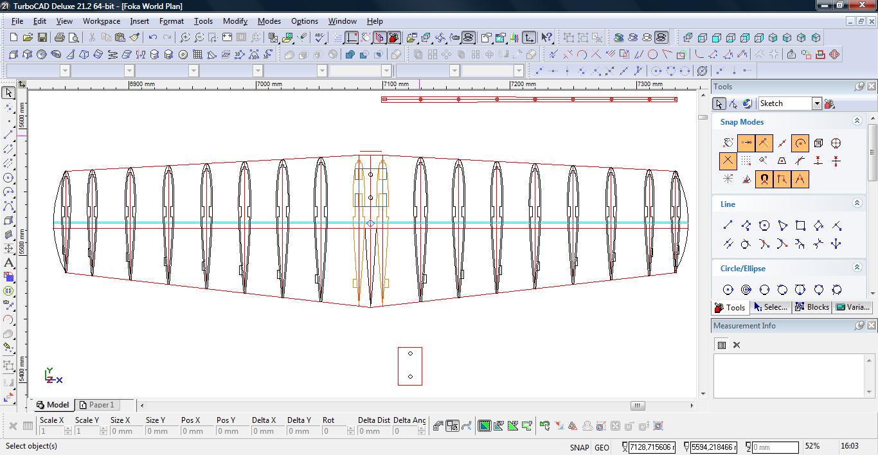The image size is (878, 455).
Task: Select the Polygon tool in the Line section
Action: 764,226
